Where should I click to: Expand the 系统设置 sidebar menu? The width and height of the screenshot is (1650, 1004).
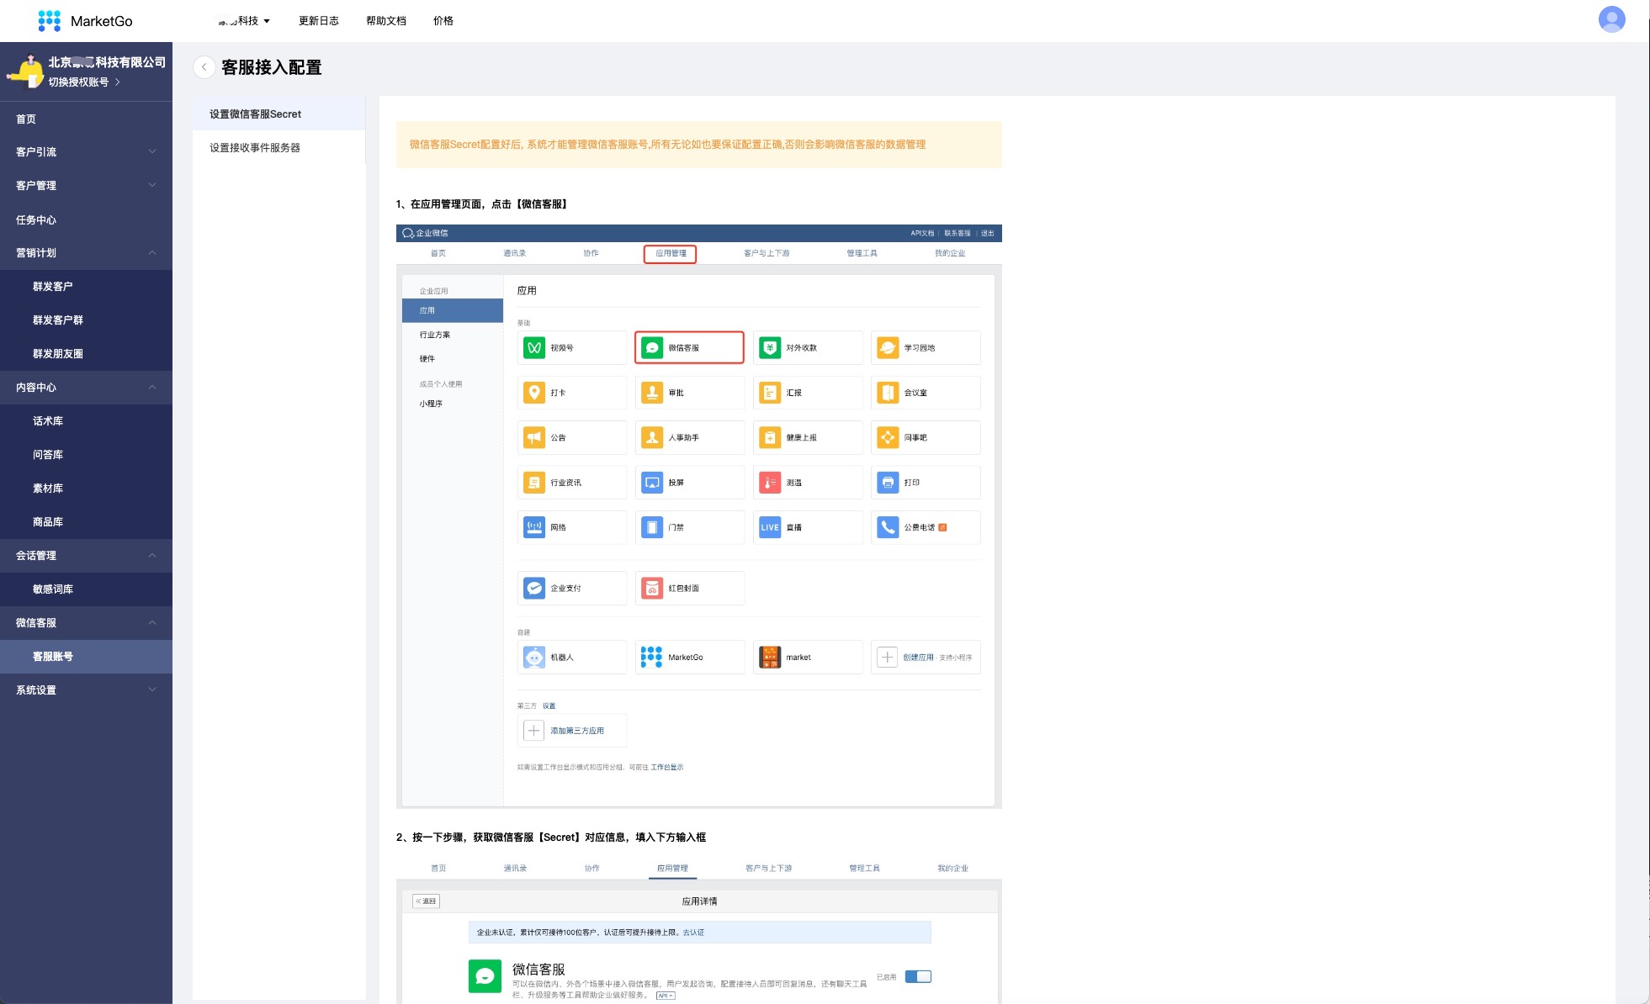point(86,690)
